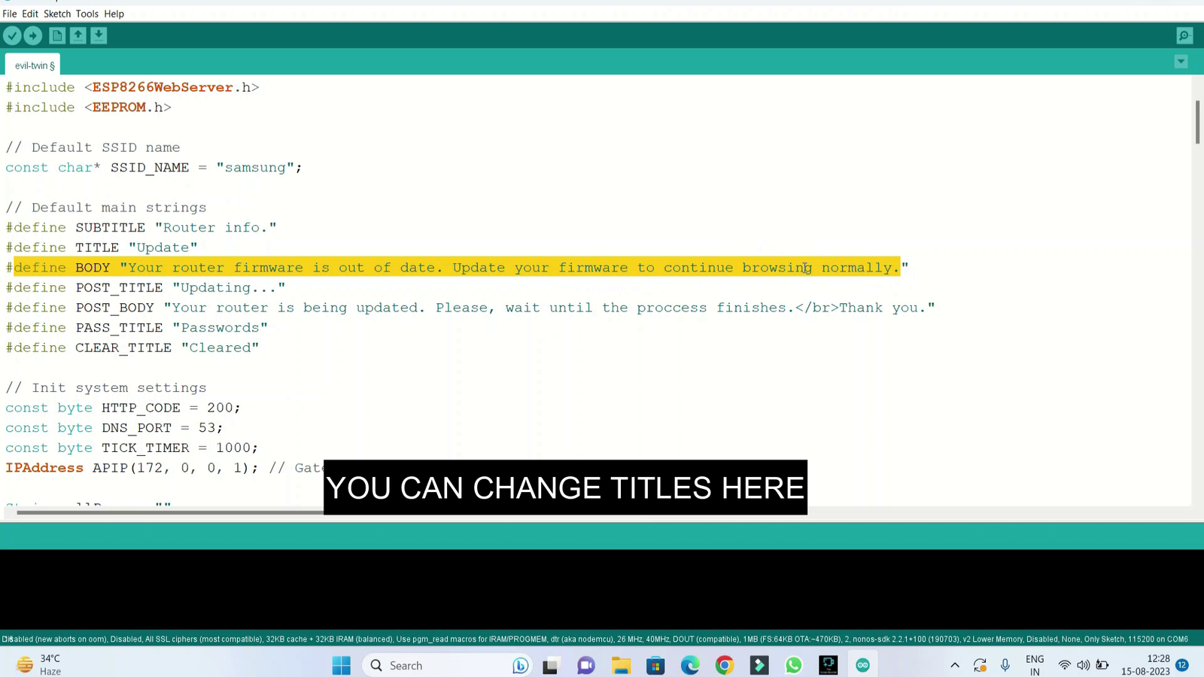The height and width of the screenshot is (677, 1204).
Task: Open a sketch with the Open icon
Action: (x=78, y=35)
